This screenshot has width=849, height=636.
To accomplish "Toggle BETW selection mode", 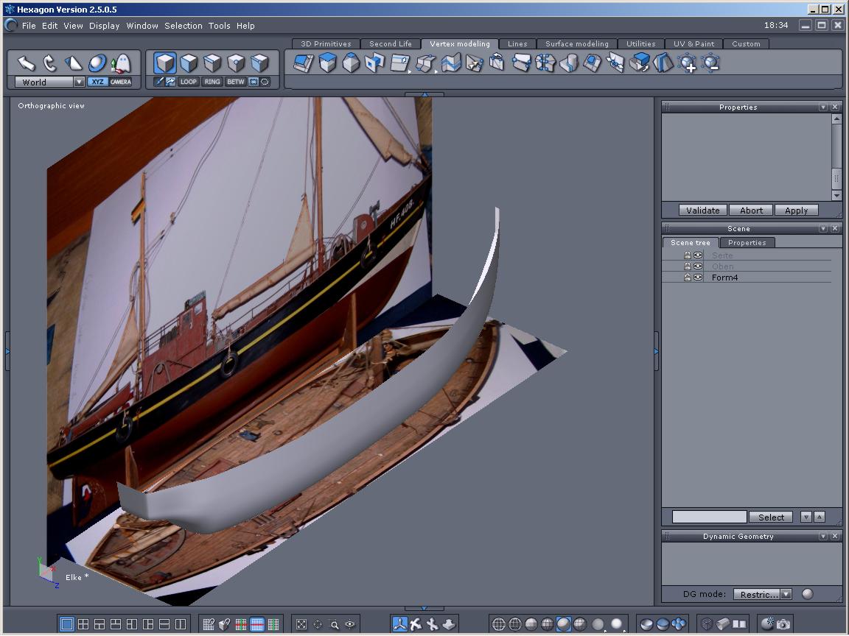I will tap(236, 82).
